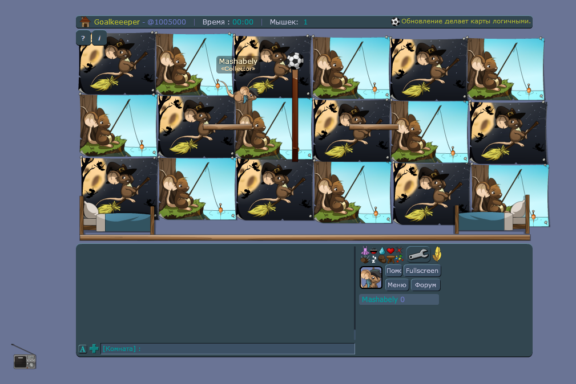Click the Mashabely Collector name tag

[238, 64]
